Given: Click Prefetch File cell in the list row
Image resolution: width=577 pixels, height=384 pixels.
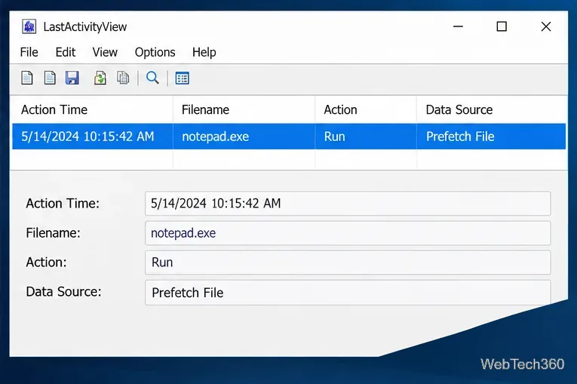Looking at the screenshot, I should coord(491,137).
